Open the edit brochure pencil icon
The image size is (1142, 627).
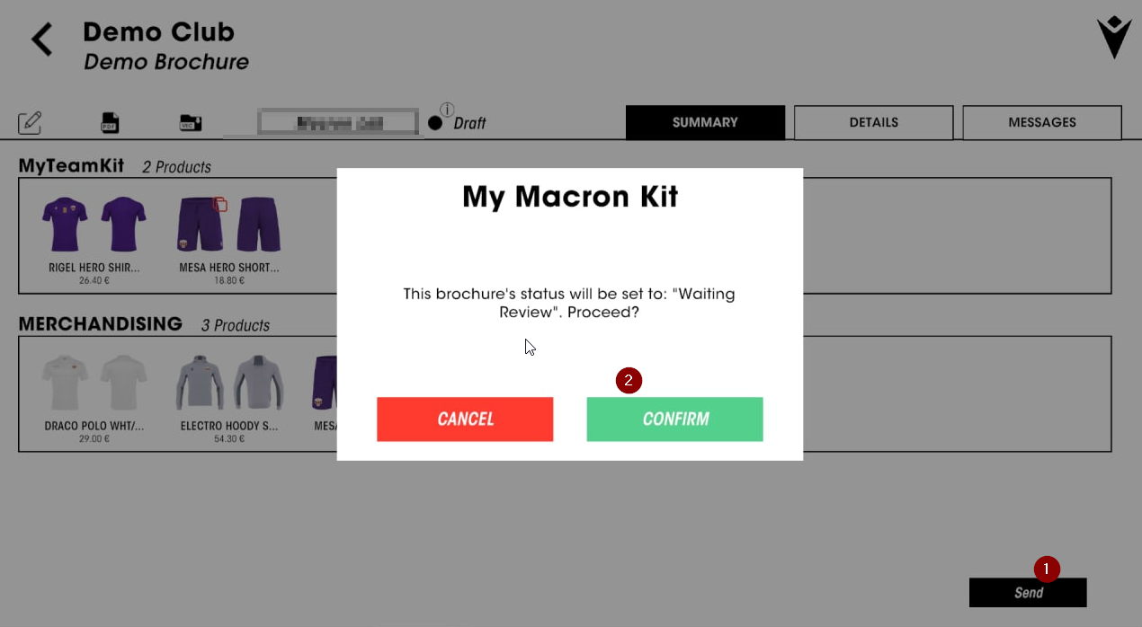[x=30, y=122]
